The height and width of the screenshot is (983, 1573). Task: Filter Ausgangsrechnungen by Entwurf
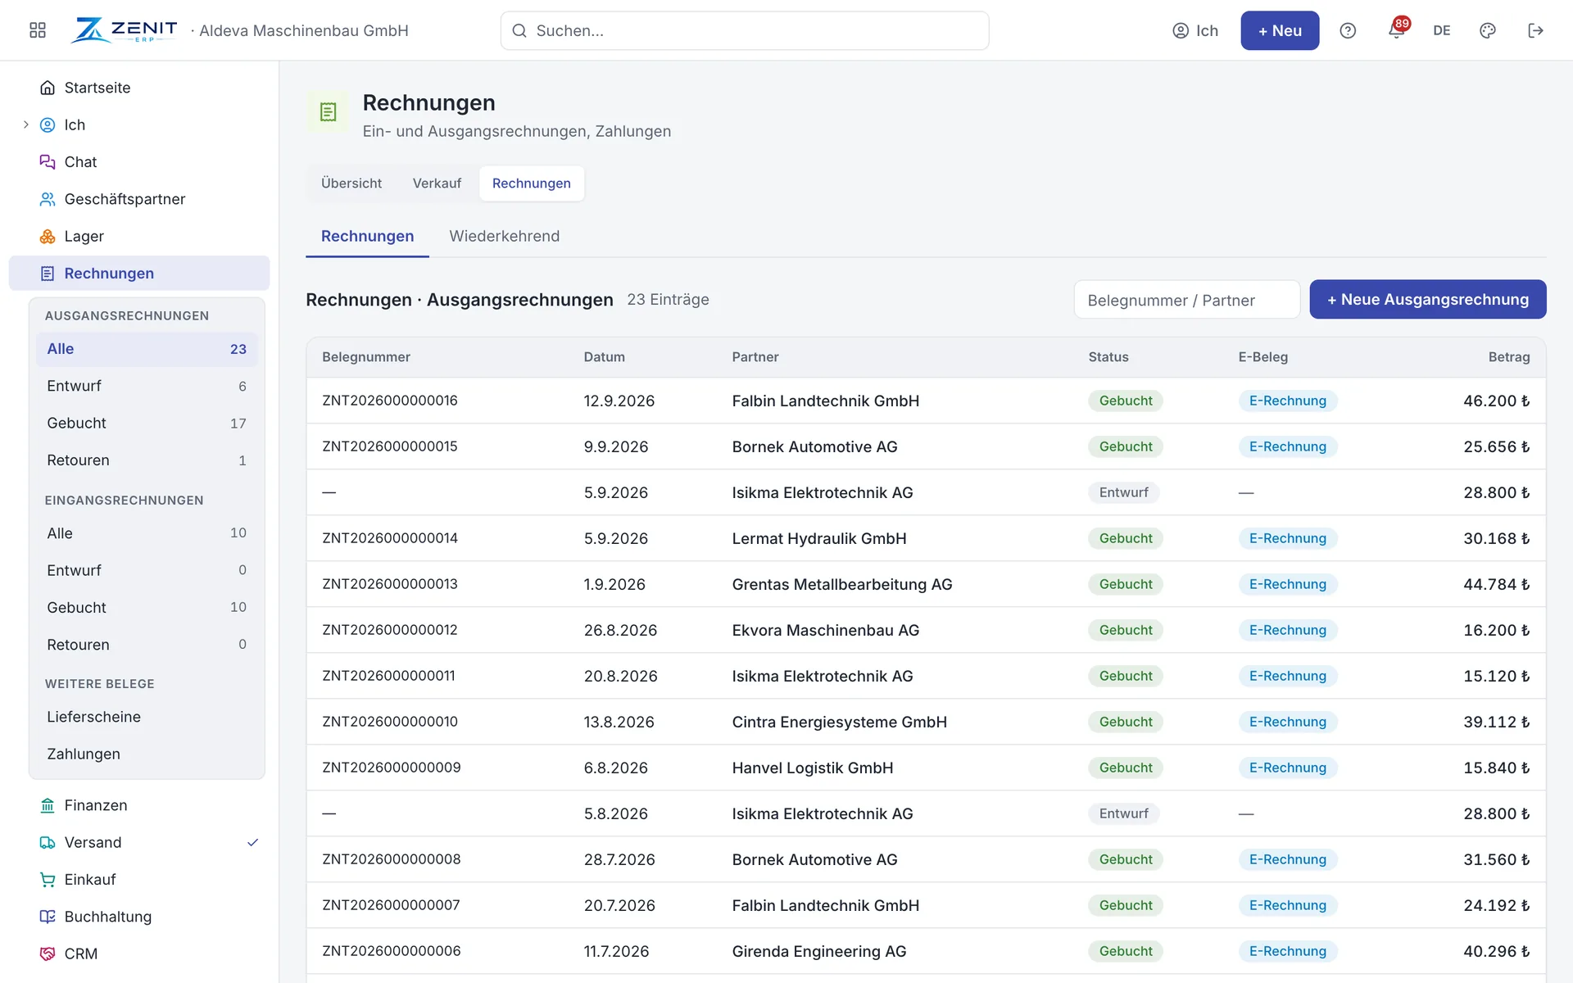click(x=147, y=386)
